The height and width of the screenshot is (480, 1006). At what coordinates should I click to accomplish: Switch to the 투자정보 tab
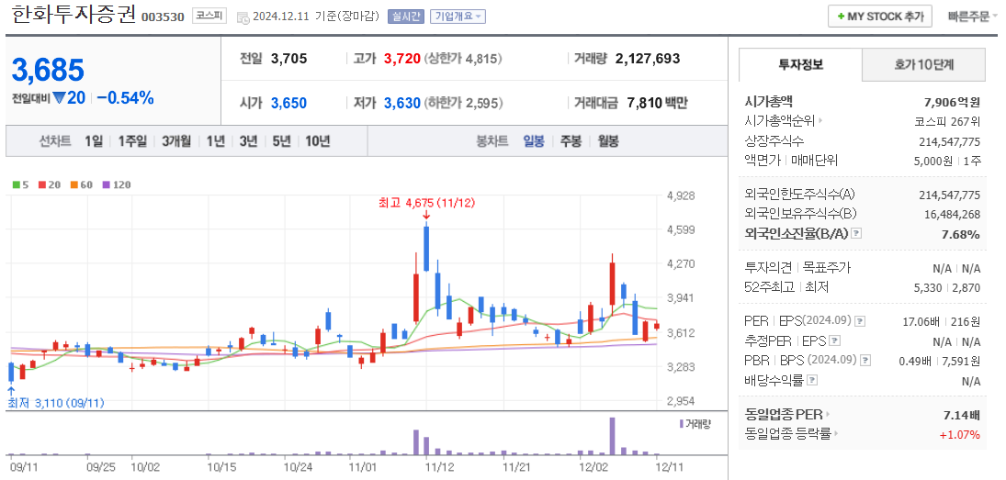pyautogui.click(x=801, y=64)
